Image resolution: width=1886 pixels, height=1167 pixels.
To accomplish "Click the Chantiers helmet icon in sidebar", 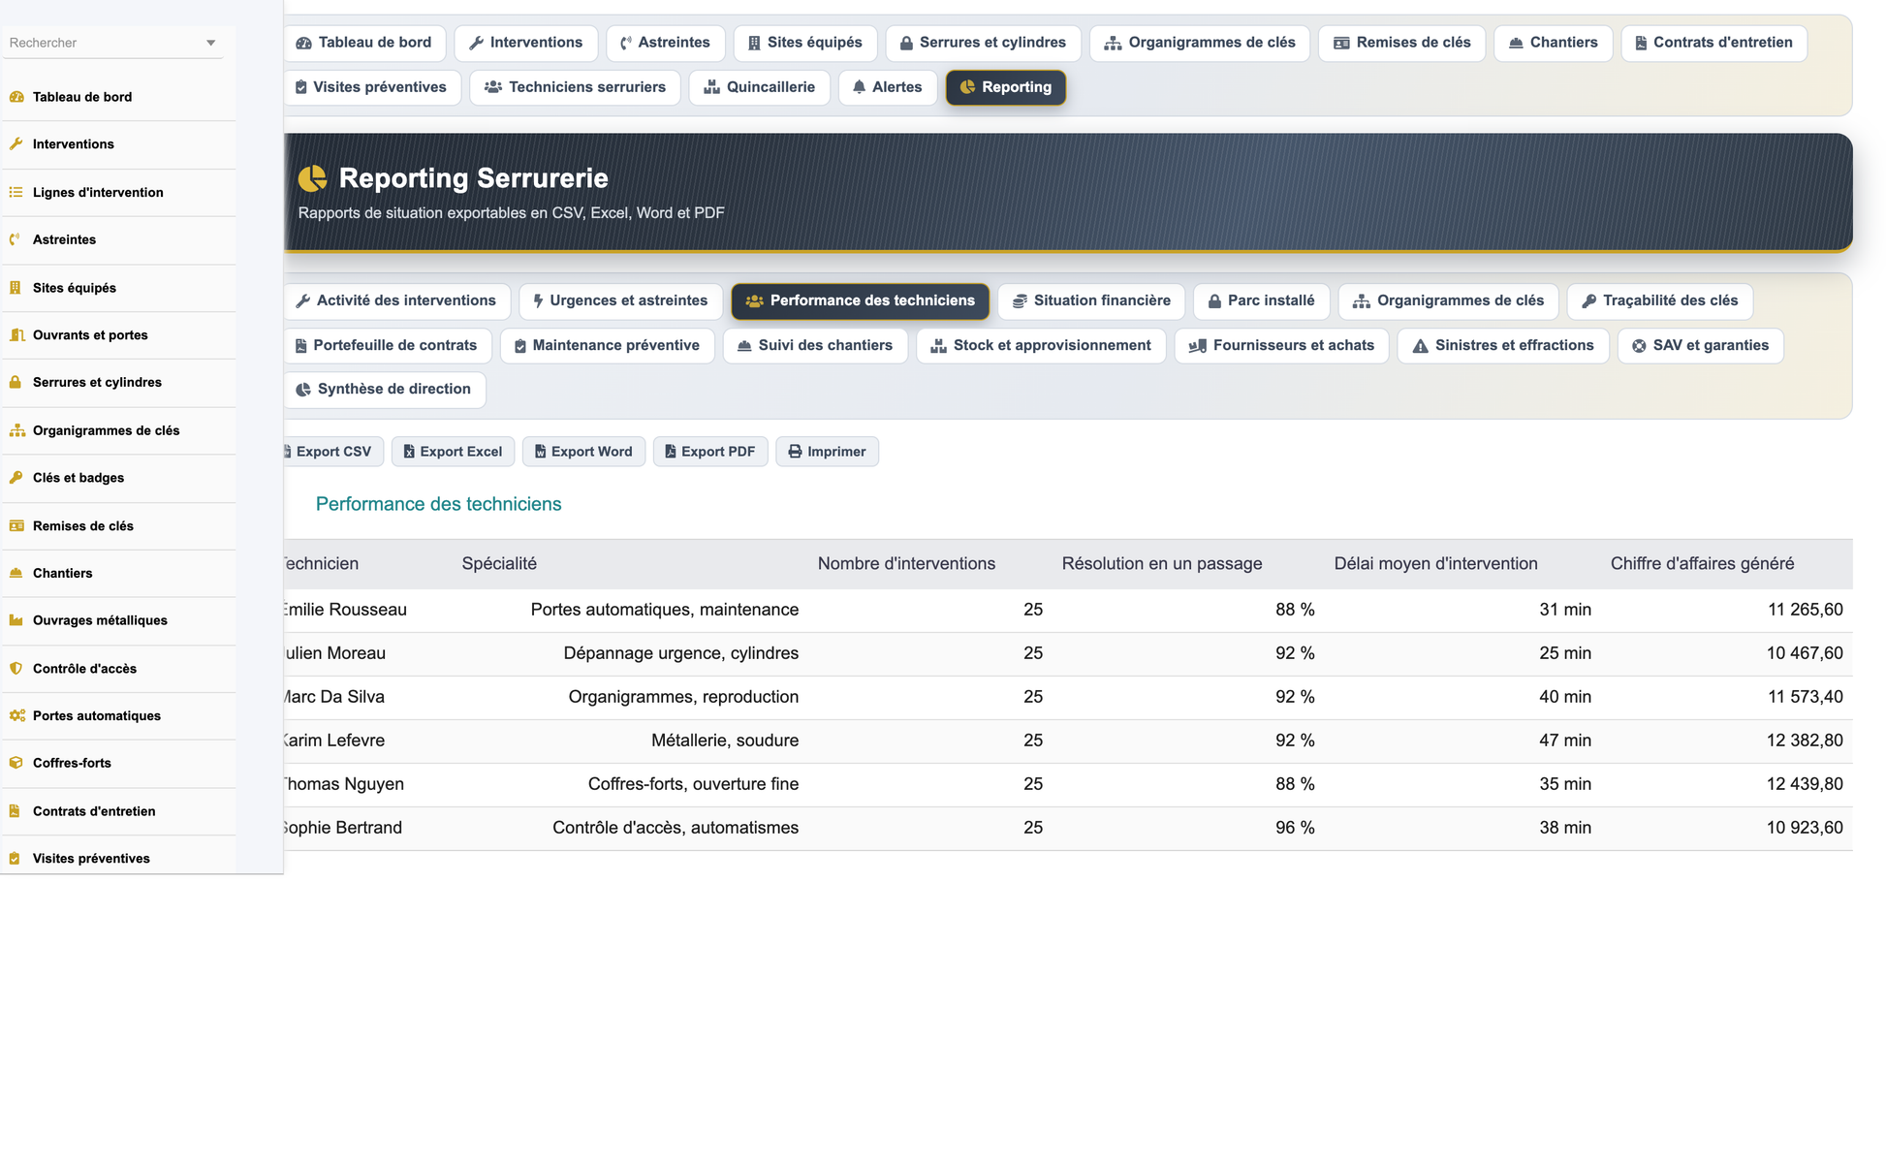I will click(16, 573).
